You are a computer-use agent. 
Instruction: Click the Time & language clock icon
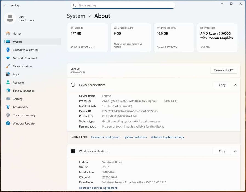[x=8, y=91]
